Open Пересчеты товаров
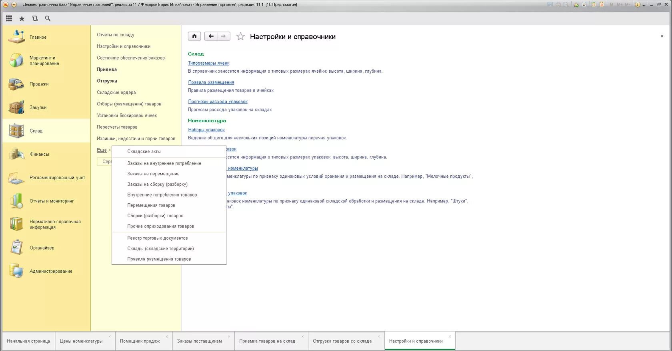The width and height of the screenshot is (672, 351). click(117, 127)
